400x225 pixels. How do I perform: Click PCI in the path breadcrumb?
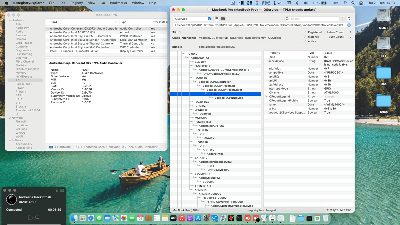77,147
